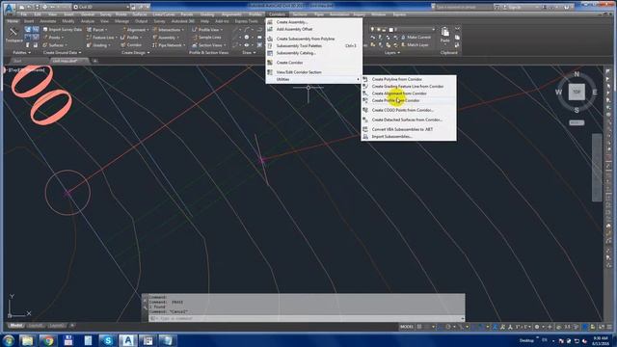Click the Feature Line ribbon button
The image size is (617, 347).
click(x=100, y=38)
